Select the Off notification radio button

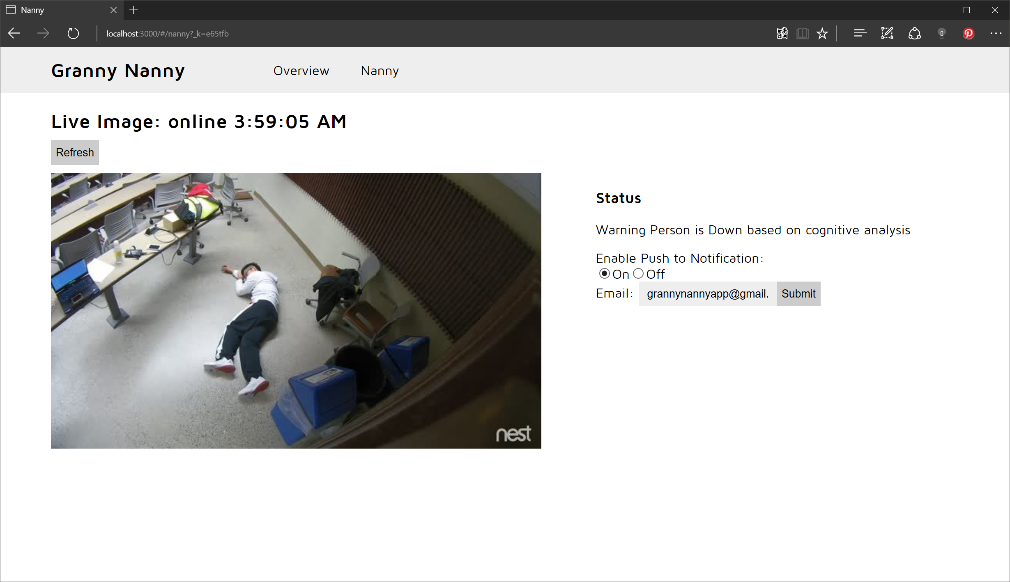tap(638, 273)
